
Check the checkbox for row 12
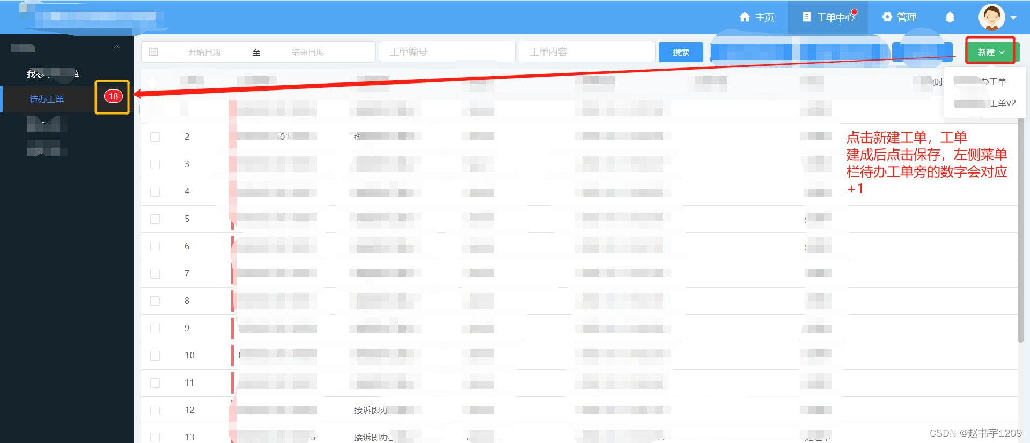(x=155, y=410)
